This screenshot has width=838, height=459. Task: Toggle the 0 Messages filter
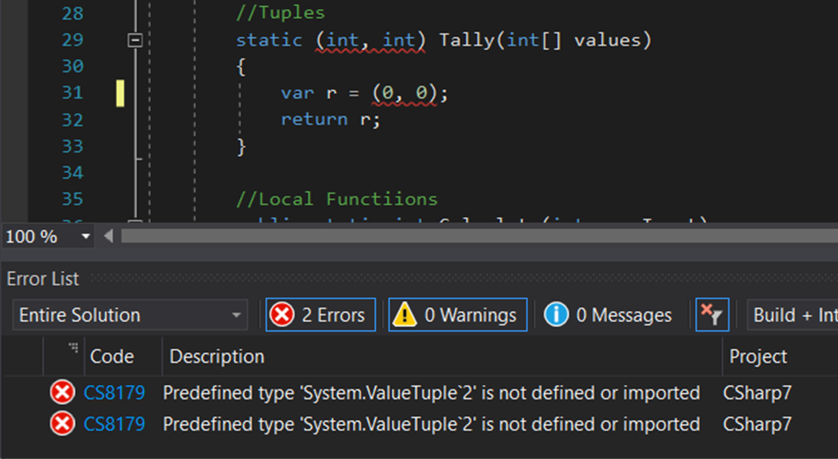pyautogui.click(x=608, y=315)
